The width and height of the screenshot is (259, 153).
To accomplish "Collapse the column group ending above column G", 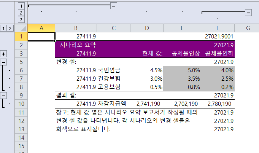I will tap(248, 13).
